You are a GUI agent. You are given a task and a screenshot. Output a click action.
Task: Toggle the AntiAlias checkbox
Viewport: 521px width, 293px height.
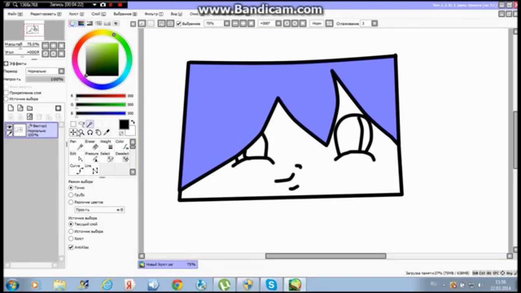click(71, 247)
